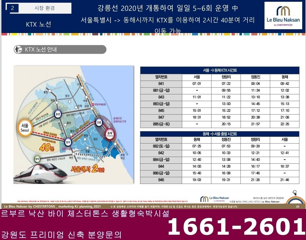The image size is (306, 240).
Task: Select train 885 (금~토) row label
Action: pos(161,124)
